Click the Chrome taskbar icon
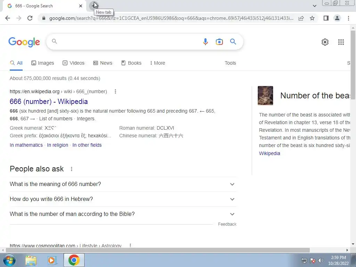356x267 pixels. coord(74,260)
